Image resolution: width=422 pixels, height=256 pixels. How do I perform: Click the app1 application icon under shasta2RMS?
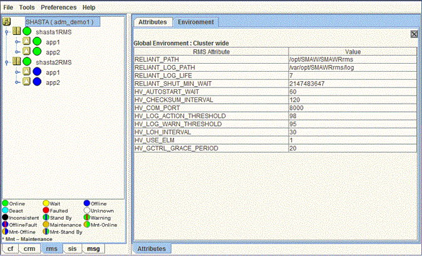pyautogui.click(x=26, y=72)
